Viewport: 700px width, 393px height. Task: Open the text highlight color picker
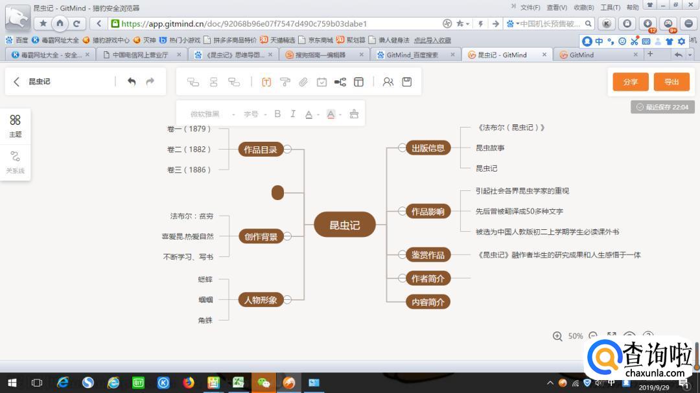pyautogui.click(x=332, y=115)
